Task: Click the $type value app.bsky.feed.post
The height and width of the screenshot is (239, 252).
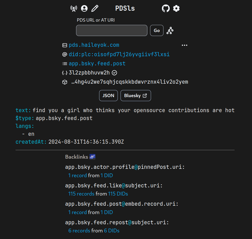Action: [x=64, y=118]
